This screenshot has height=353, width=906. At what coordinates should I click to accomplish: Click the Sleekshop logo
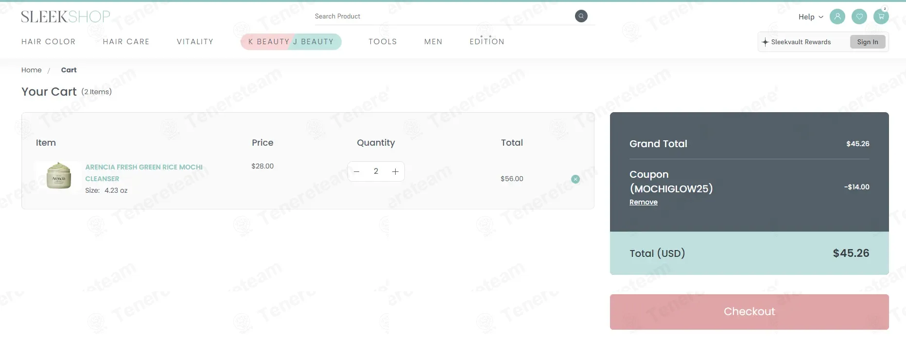point(66,17)
